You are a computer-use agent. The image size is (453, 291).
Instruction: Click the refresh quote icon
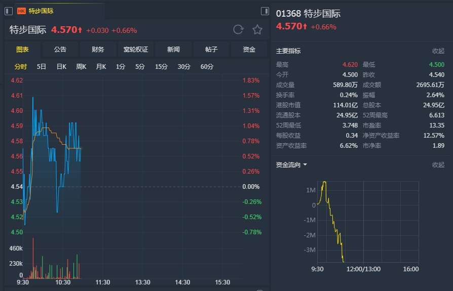tap(238, 30)
